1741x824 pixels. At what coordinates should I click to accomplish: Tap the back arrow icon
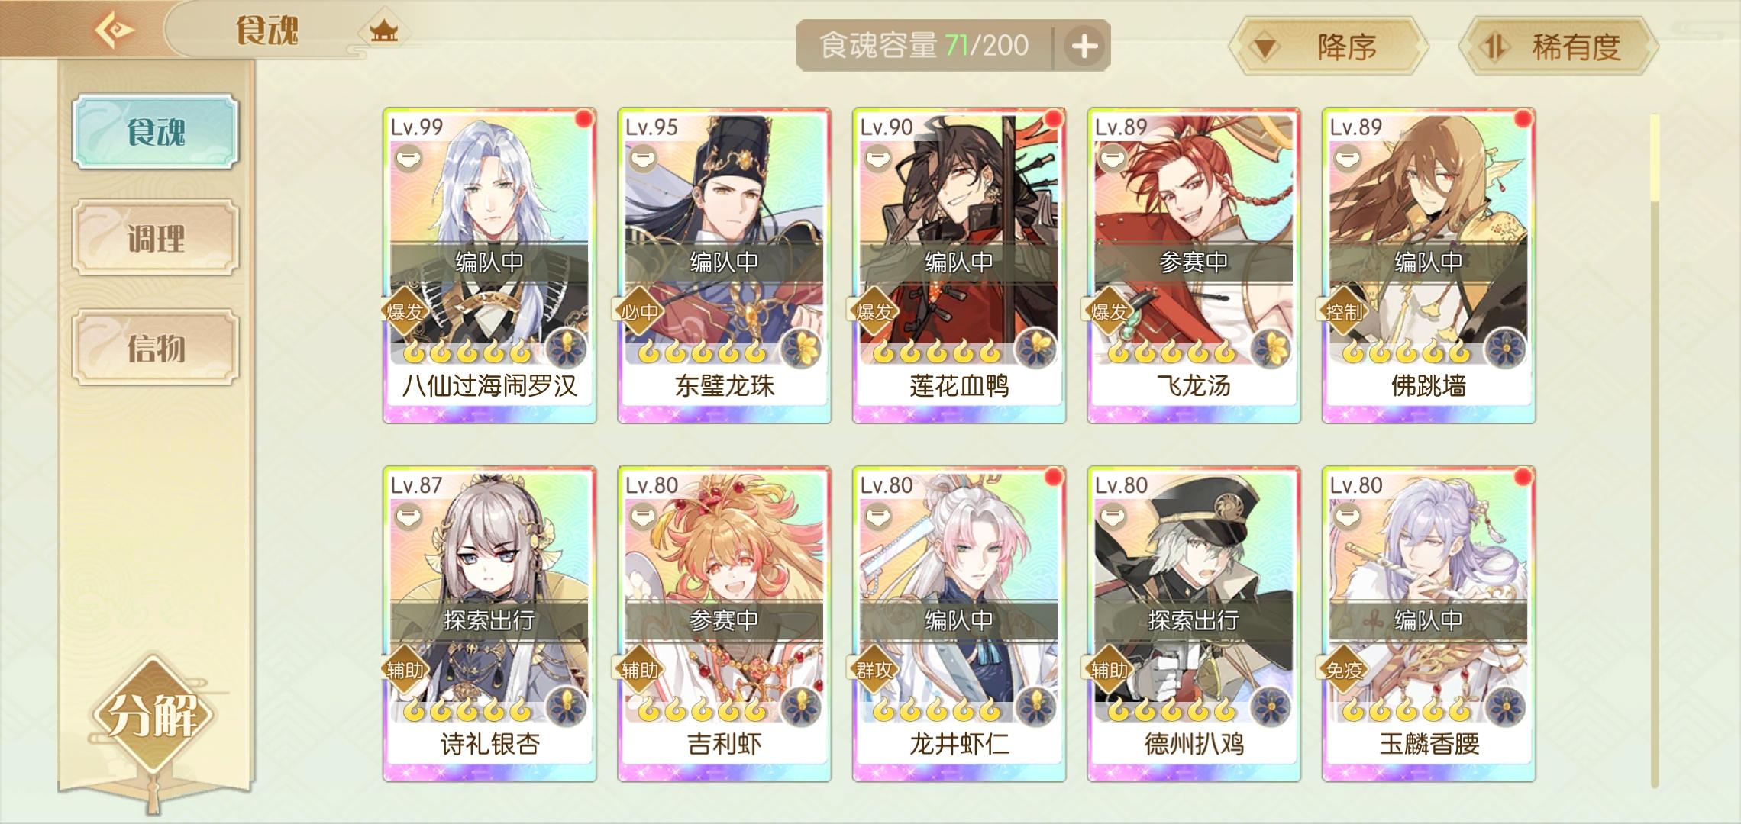pos(115,31)
